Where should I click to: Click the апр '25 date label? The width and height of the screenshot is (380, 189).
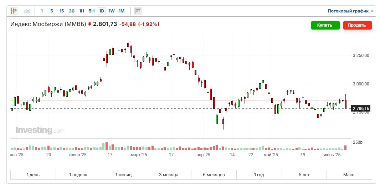(x=204, y=154)
